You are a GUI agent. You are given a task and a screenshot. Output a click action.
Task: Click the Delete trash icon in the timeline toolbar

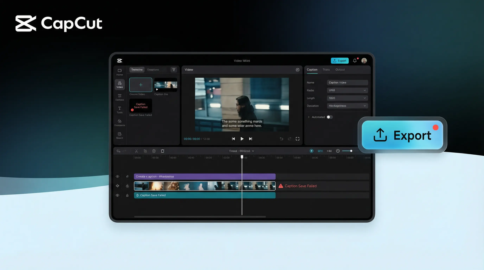pyautogui.click(x=162, y=151)
